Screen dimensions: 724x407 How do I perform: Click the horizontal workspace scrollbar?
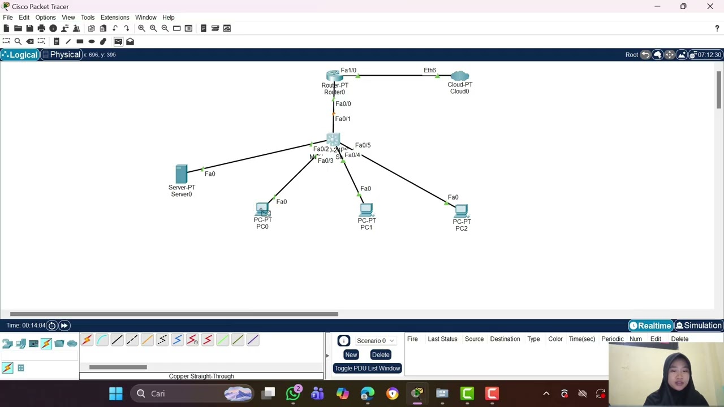[x=174, y=314]
